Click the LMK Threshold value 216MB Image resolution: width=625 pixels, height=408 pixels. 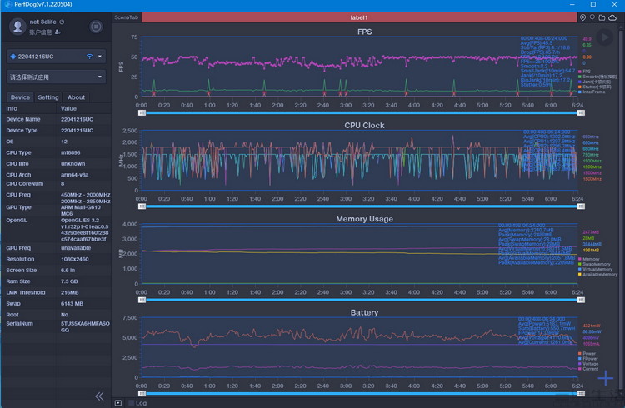[x=70, y=292]
